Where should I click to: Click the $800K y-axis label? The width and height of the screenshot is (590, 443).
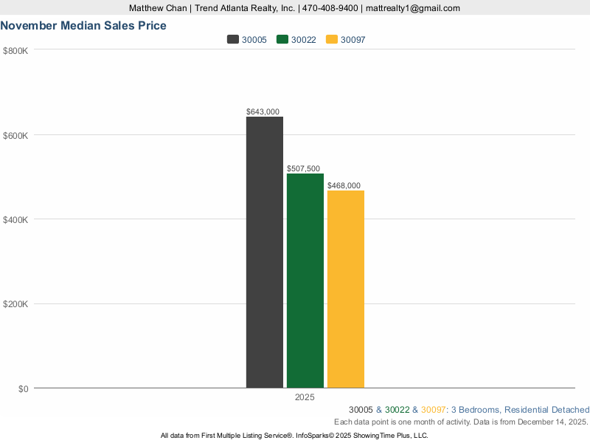click(15, 51)
